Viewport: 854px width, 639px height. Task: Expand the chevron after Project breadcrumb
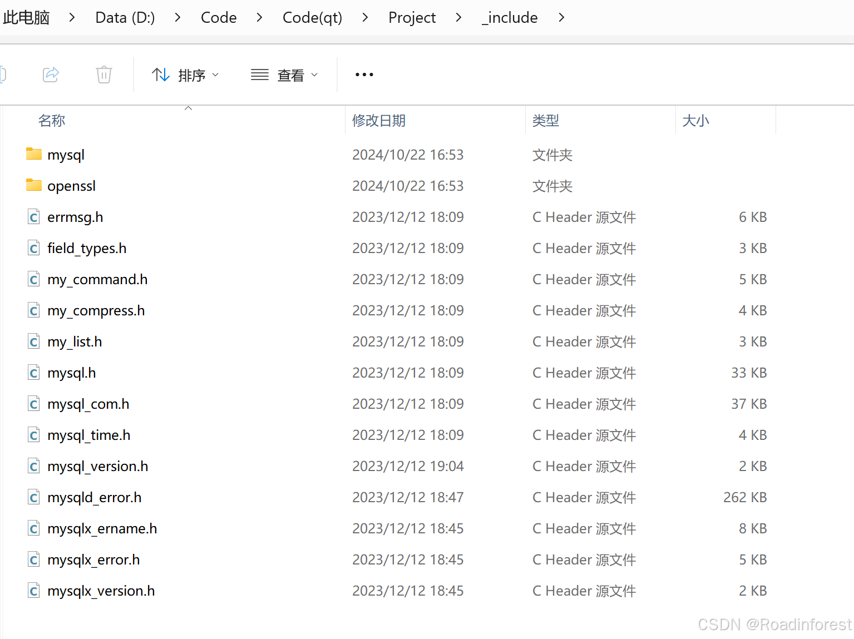coord(458,18)
